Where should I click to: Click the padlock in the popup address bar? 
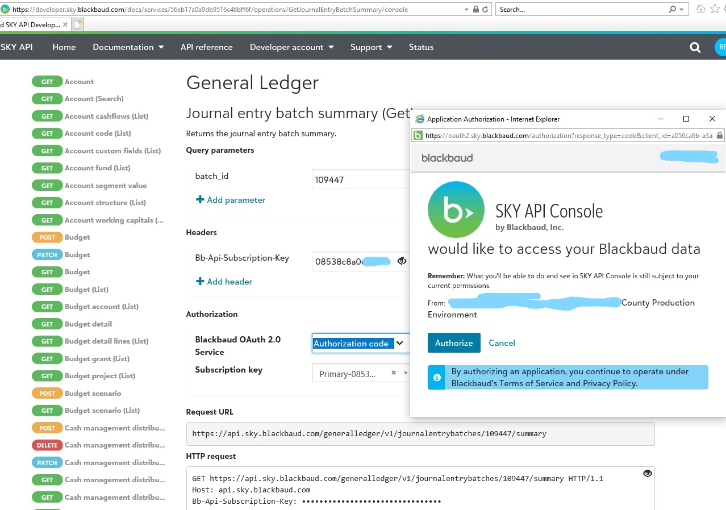719,136
